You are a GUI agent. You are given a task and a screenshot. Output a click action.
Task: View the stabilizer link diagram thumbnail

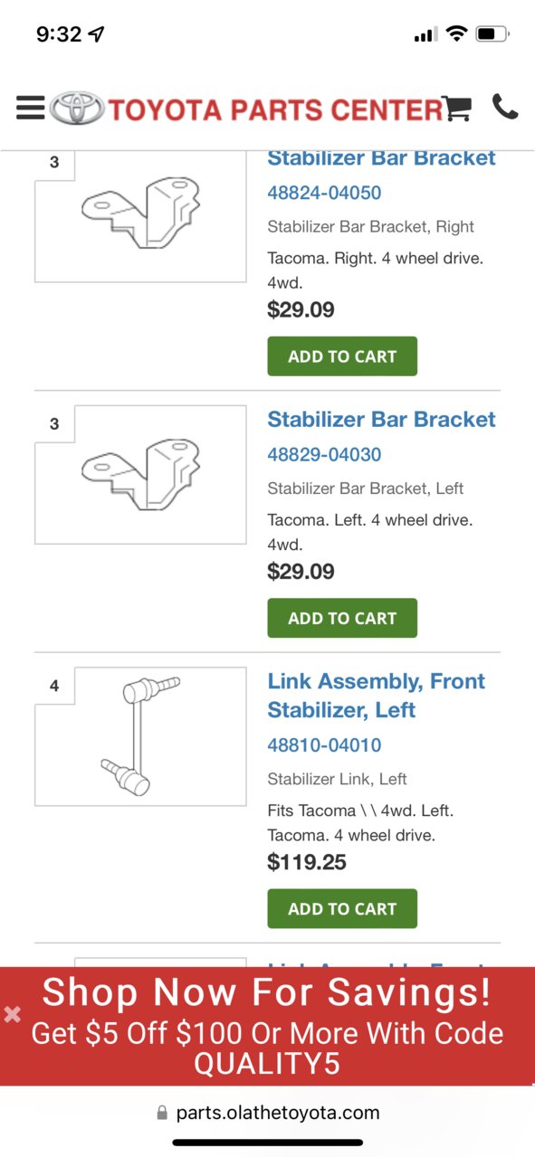[x=140, y=736]
